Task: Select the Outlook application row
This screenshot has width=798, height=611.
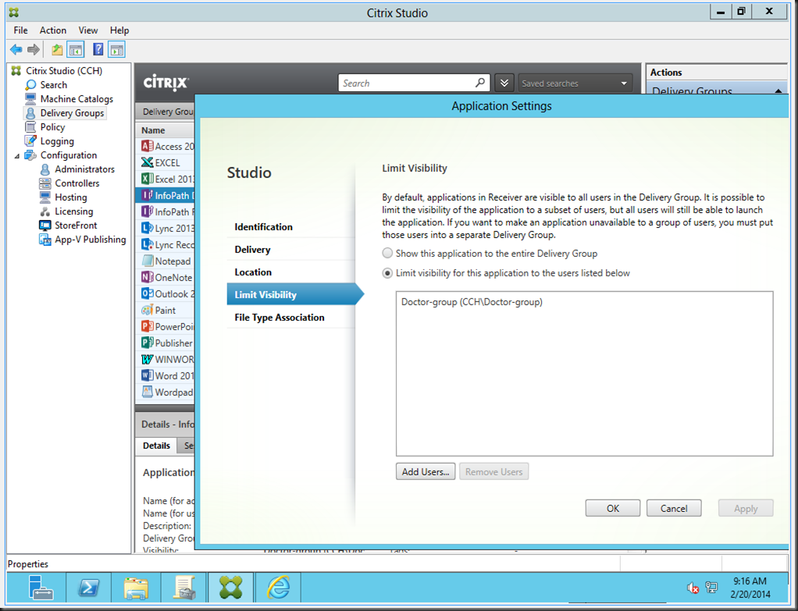Action: (x=165, y=293)
